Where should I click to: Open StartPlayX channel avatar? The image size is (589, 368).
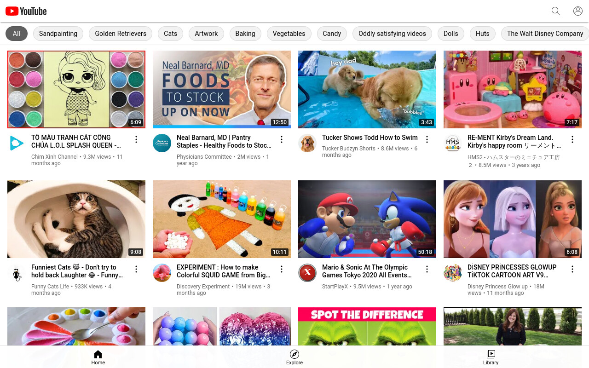coord(307,273)
